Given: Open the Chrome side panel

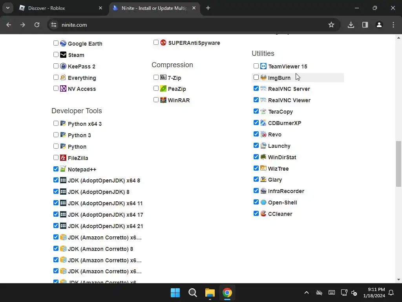Looking at the screenshot, I should [x=365, y=25].
